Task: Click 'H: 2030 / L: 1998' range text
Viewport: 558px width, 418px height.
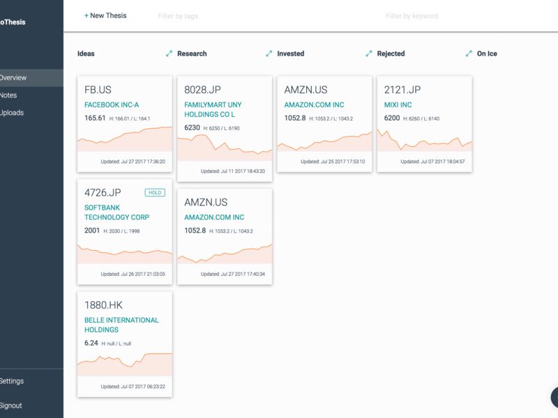Action: [121, 231]
